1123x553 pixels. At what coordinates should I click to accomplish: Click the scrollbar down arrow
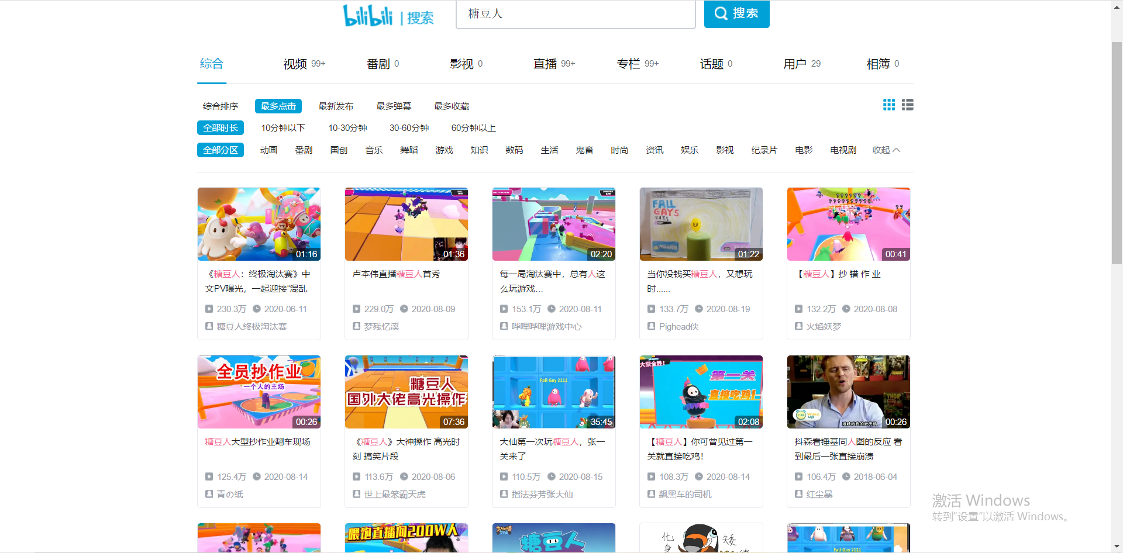pyautogui.click(x=1117, y=547)
